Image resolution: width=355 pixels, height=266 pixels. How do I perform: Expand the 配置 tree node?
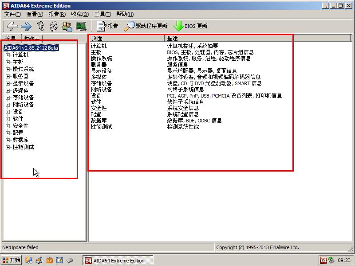tap(8, 133)
